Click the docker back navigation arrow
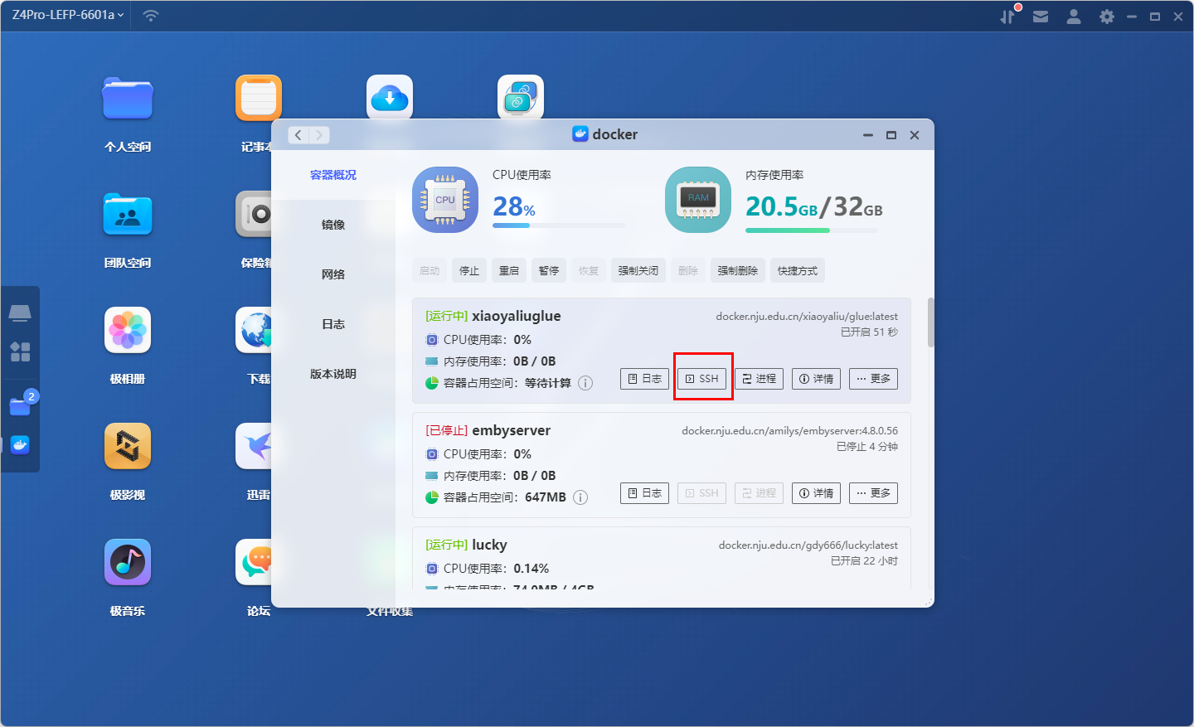Screen dimensions: 1194x727 click(x=298, y=135)
